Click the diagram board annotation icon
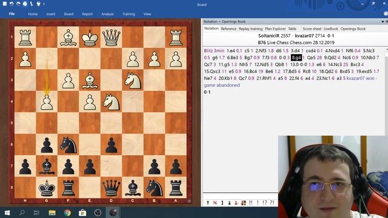Image resolution: width=388 pixels, height=218 pixels. pyautogui.click(x=244, y=203)
